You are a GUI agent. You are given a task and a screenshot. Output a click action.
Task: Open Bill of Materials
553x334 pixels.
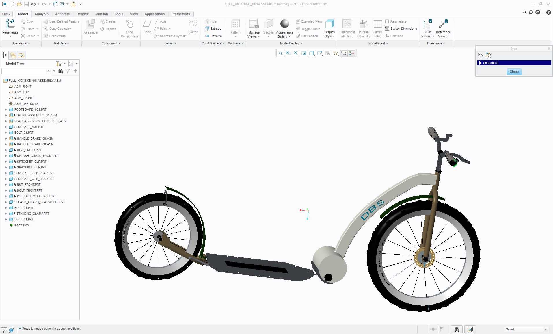point(427,29)
